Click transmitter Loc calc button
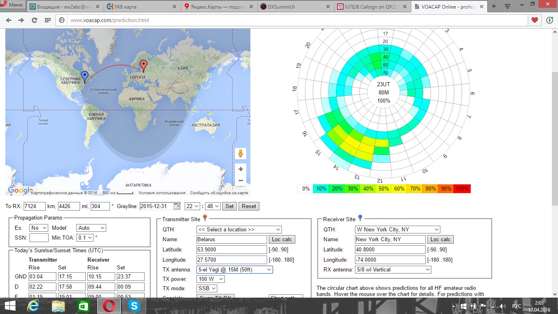The height and width of the screenshot is (314, 558). tap(282, 239)
